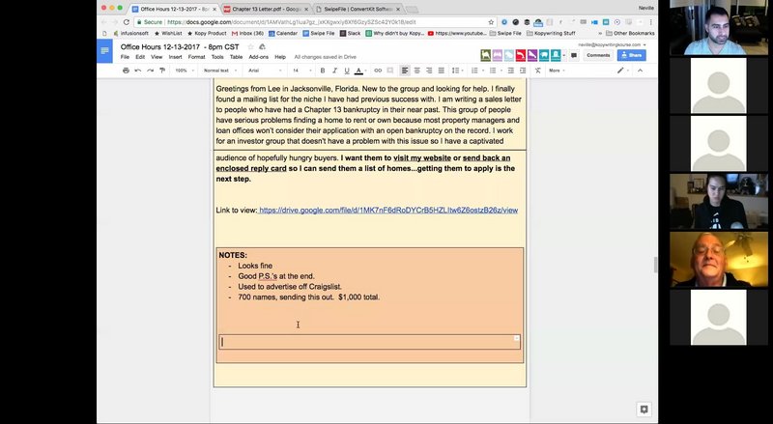Open the comment thread speech-bubble icon
The width and height of the screenshot is (773, 424).
coord(574,55)
